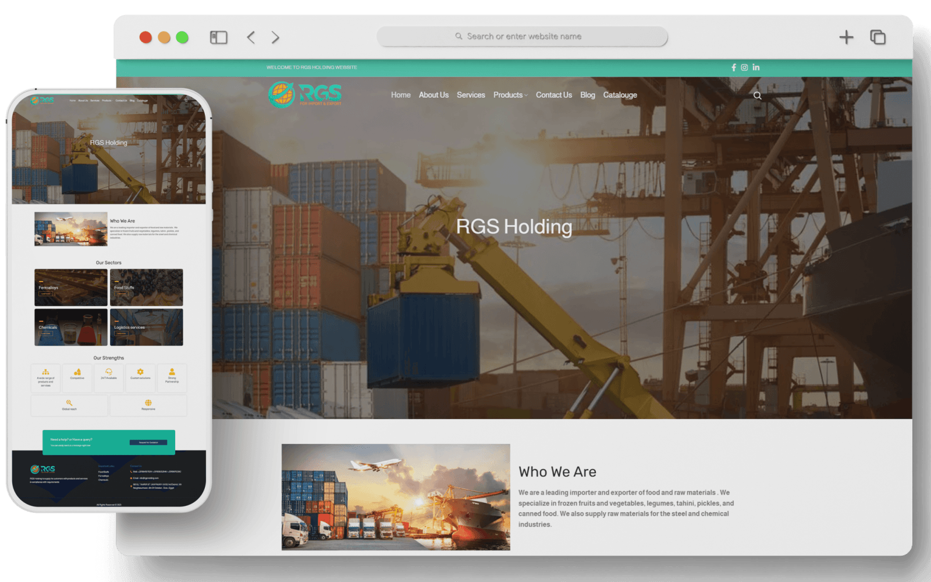Click the RGS Holding hero title on desktop
The width and height of the screenshot is (931, 582).
click(514, 226)
